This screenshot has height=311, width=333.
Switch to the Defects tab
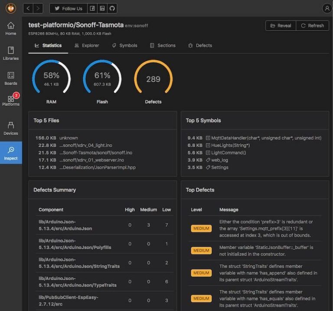[200, 46]
